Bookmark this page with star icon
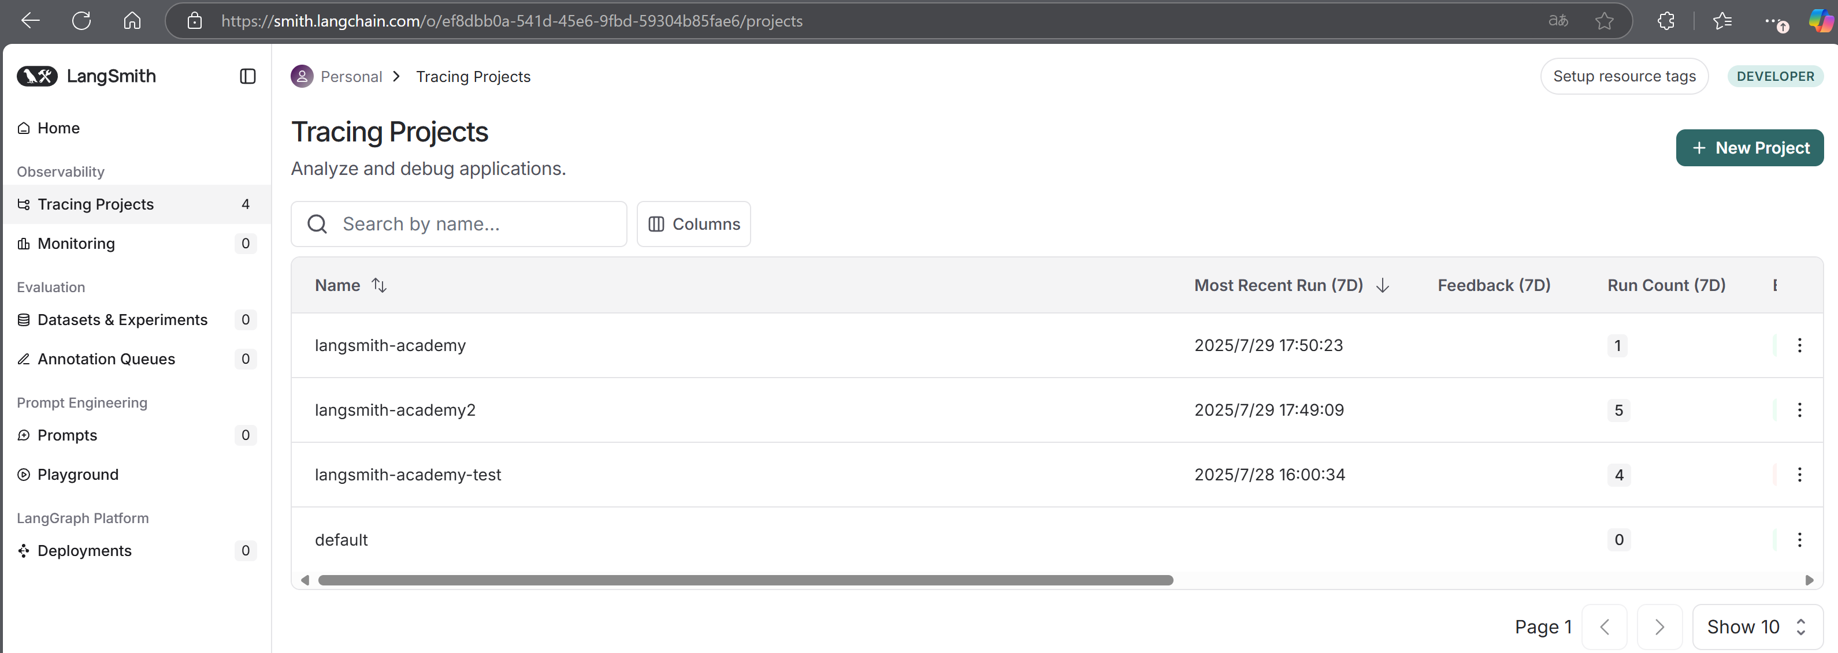The width and height of the screenshot is (1838, 653). click(1604, 21)
